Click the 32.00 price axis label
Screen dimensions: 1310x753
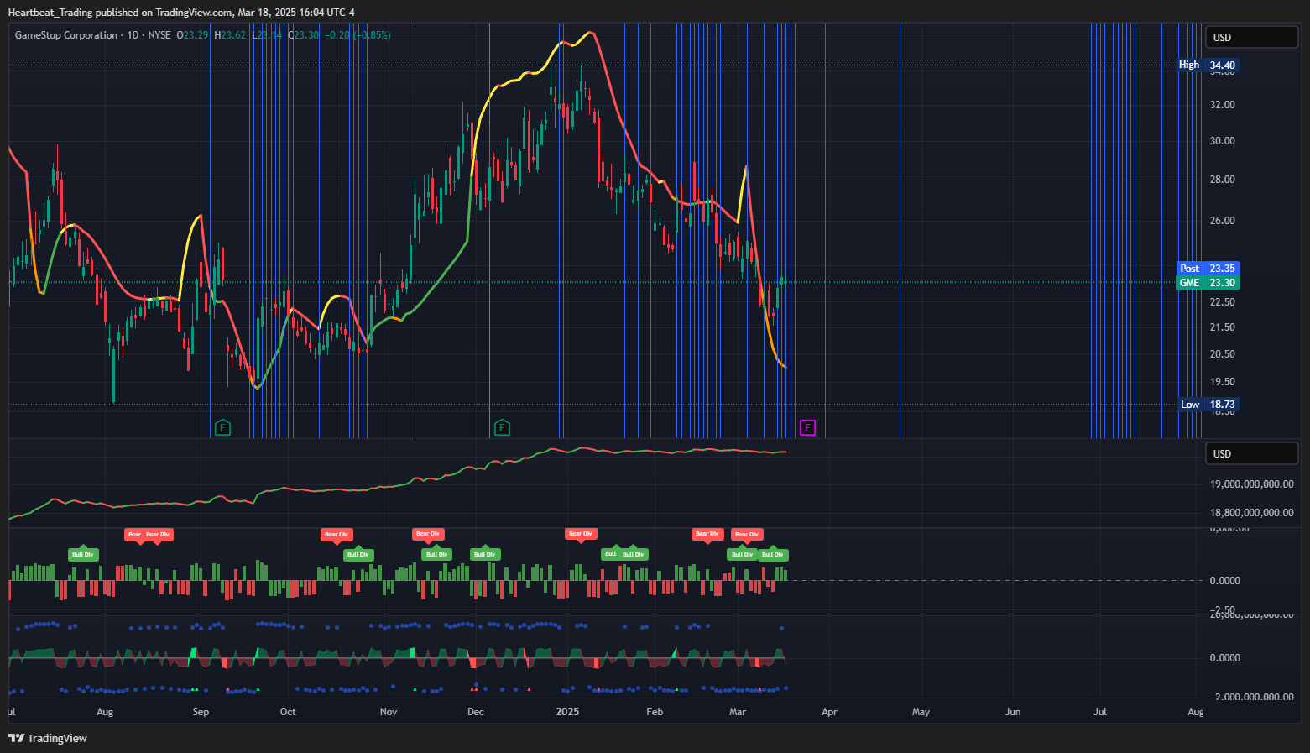click(x=1222, y=105)
